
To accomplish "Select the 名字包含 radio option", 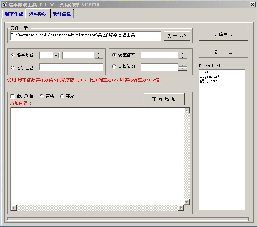I will (x=13, y=67).
